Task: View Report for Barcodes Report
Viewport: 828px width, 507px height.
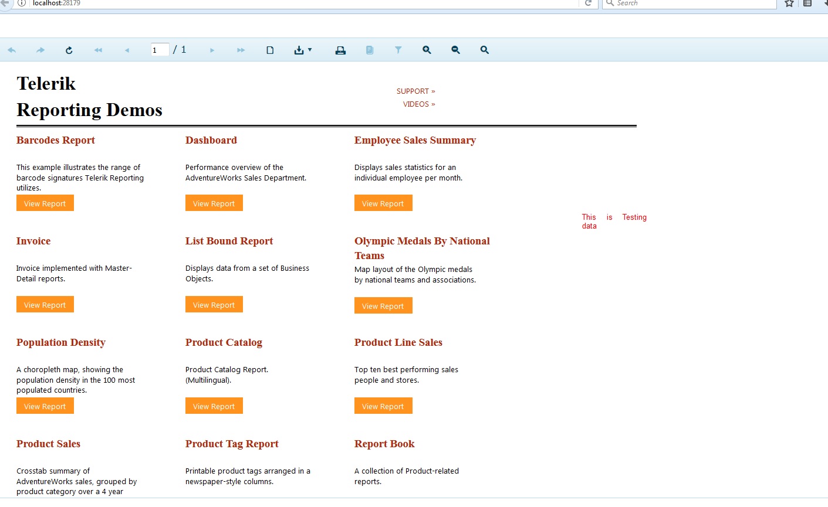Action: 45,203
